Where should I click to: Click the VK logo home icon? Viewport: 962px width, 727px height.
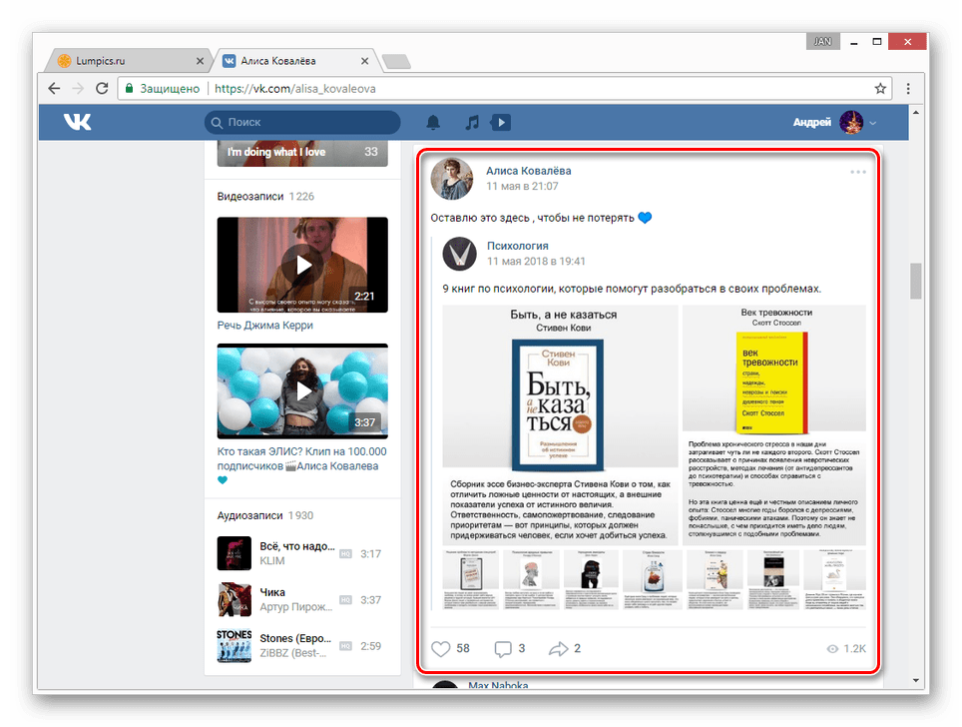pyautogui.click(x=77, y=122)
